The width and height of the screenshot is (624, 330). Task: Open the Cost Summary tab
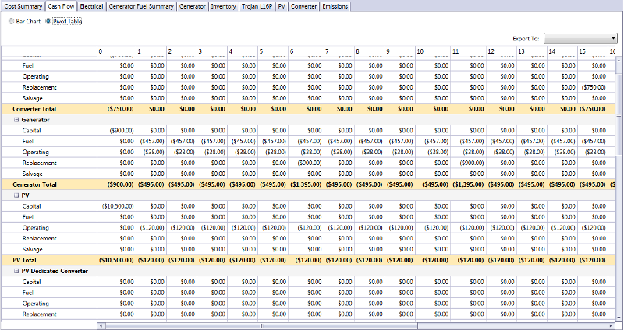pyautogui.click(x=23, y=6)
